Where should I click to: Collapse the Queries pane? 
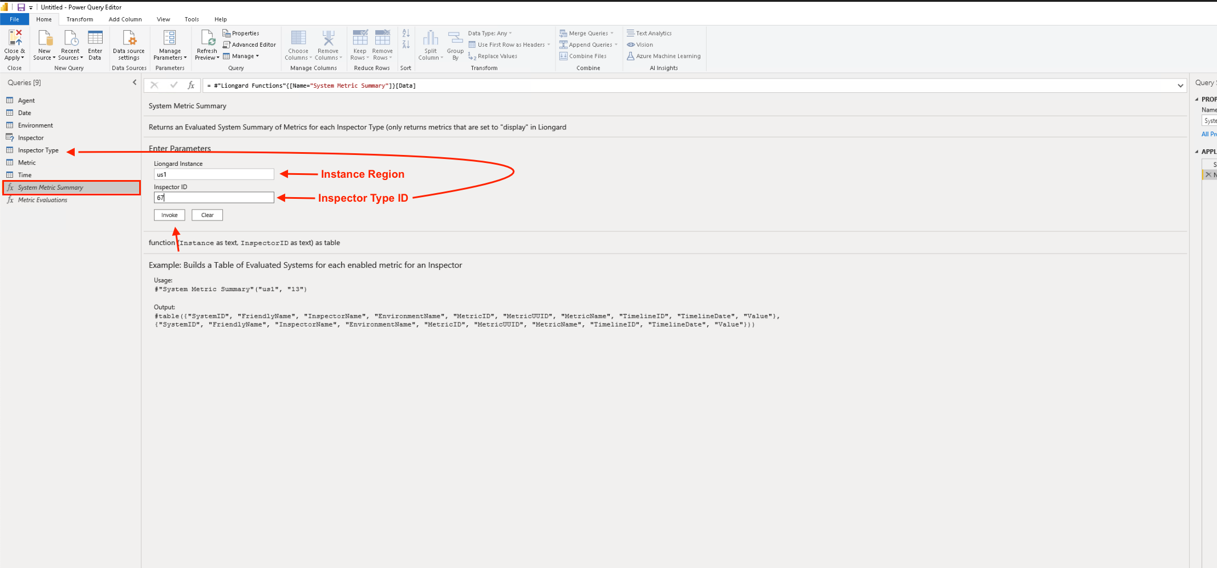click(135, 83)
